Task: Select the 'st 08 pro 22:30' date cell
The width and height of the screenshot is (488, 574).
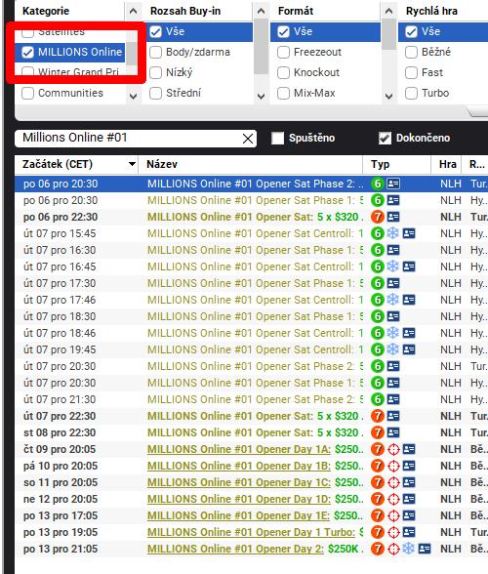Action: click(61, 432)
